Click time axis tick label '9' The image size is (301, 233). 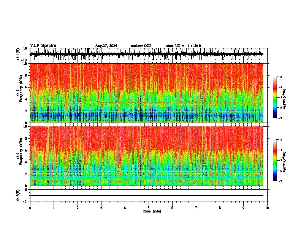(x=243, y=208)
